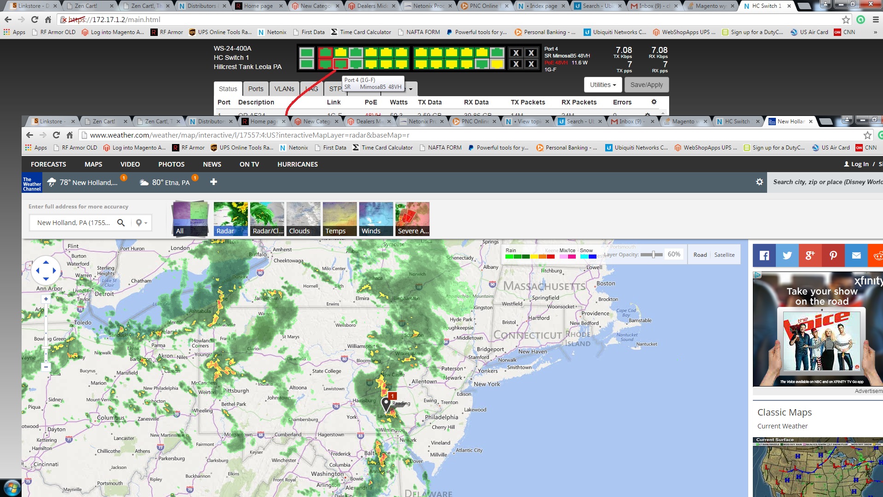Screen dimensions: 883x497
Task: Select the Severe Alerts layer thumbnail
Action: [x=412, y=219]
